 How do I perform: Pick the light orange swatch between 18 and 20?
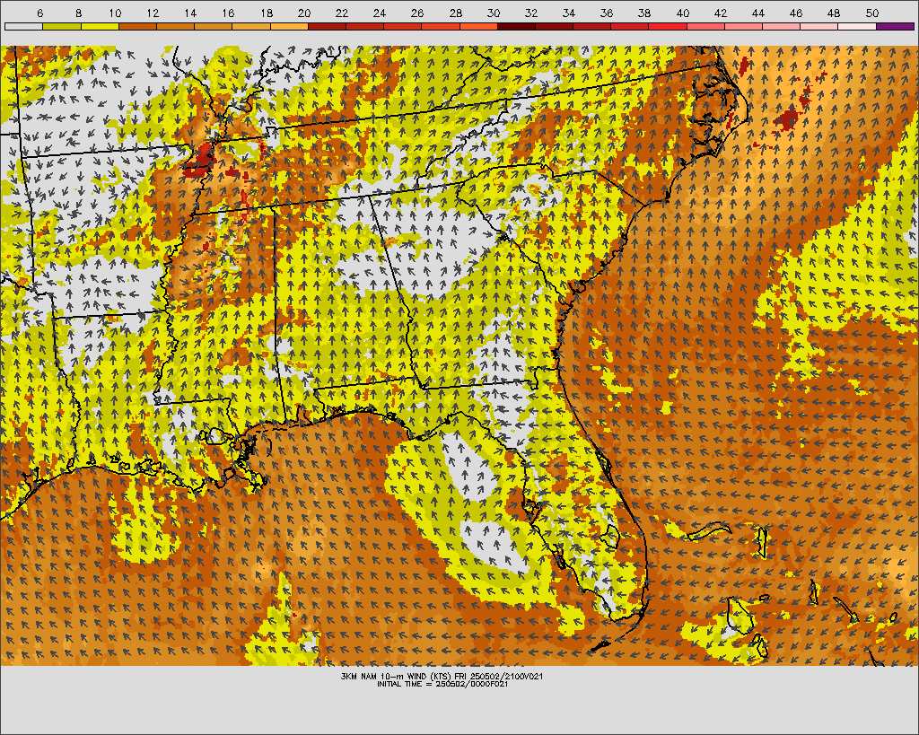tap(289, 26)
